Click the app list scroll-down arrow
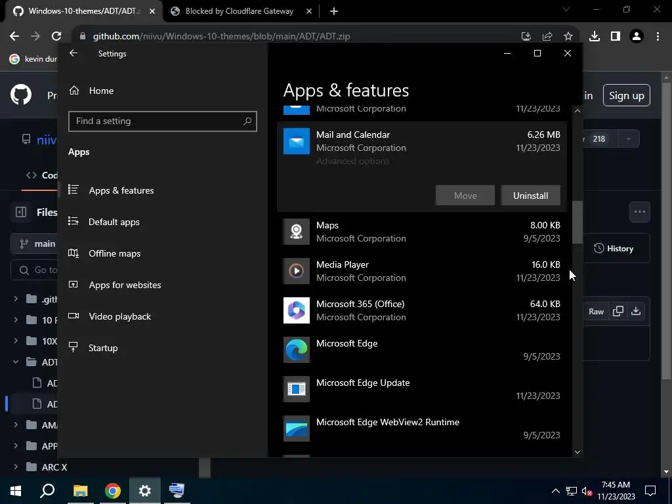Viewport: 672px width, 504px height. coord(577,451)
